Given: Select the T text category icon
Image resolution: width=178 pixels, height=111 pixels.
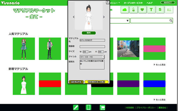Looking at the screenshot, I should (x=151, y=10).
